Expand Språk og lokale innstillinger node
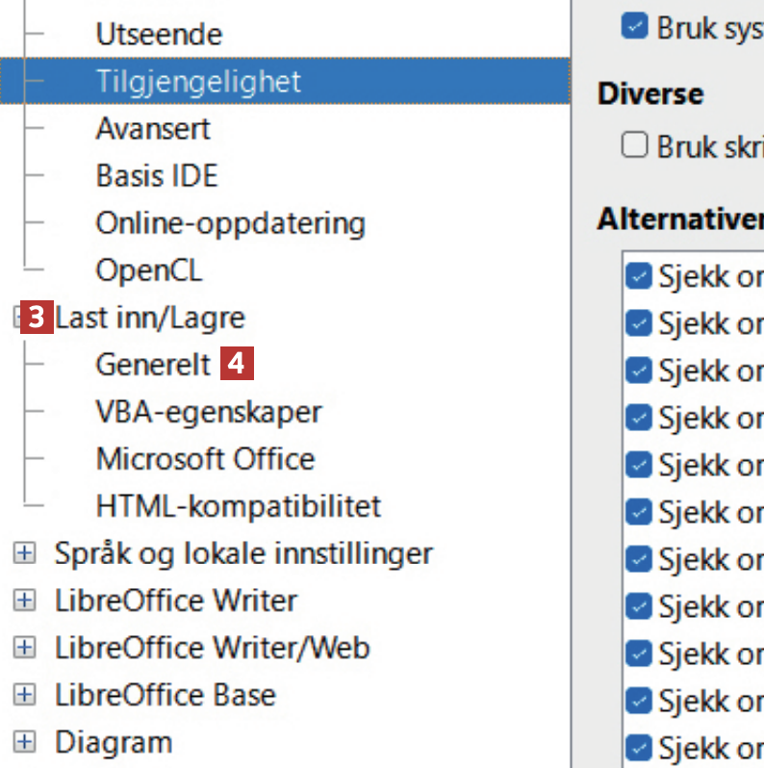The image size is (764, 768). pyautogui.click(x=24, y=553)
